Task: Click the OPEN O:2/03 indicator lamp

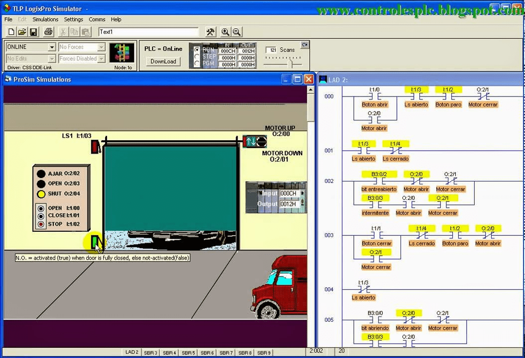Action: coord(41,184)
